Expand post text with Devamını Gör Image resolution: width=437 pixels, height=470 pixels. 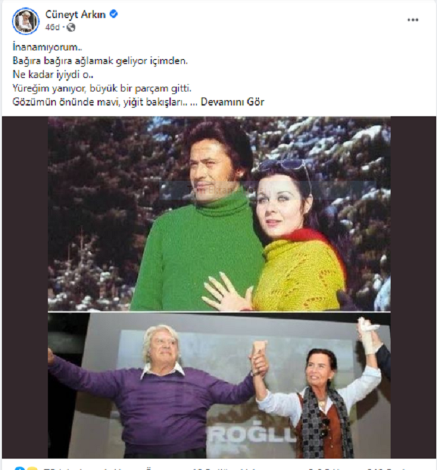[x=233, y=102]
